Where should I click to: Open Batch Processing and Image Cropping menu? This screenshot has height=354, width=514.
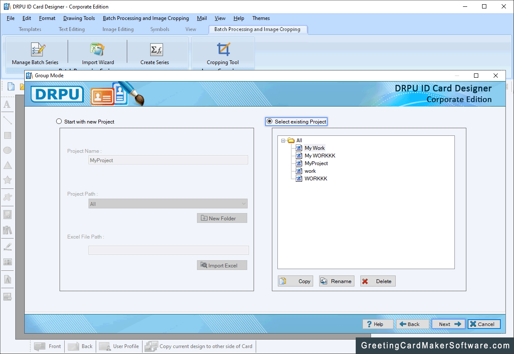point(146,18)
